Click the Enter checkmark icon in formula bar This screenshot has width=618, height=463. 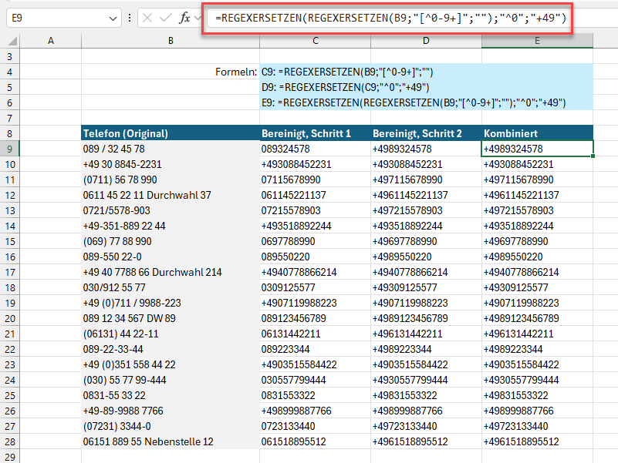tap(166, 18)
